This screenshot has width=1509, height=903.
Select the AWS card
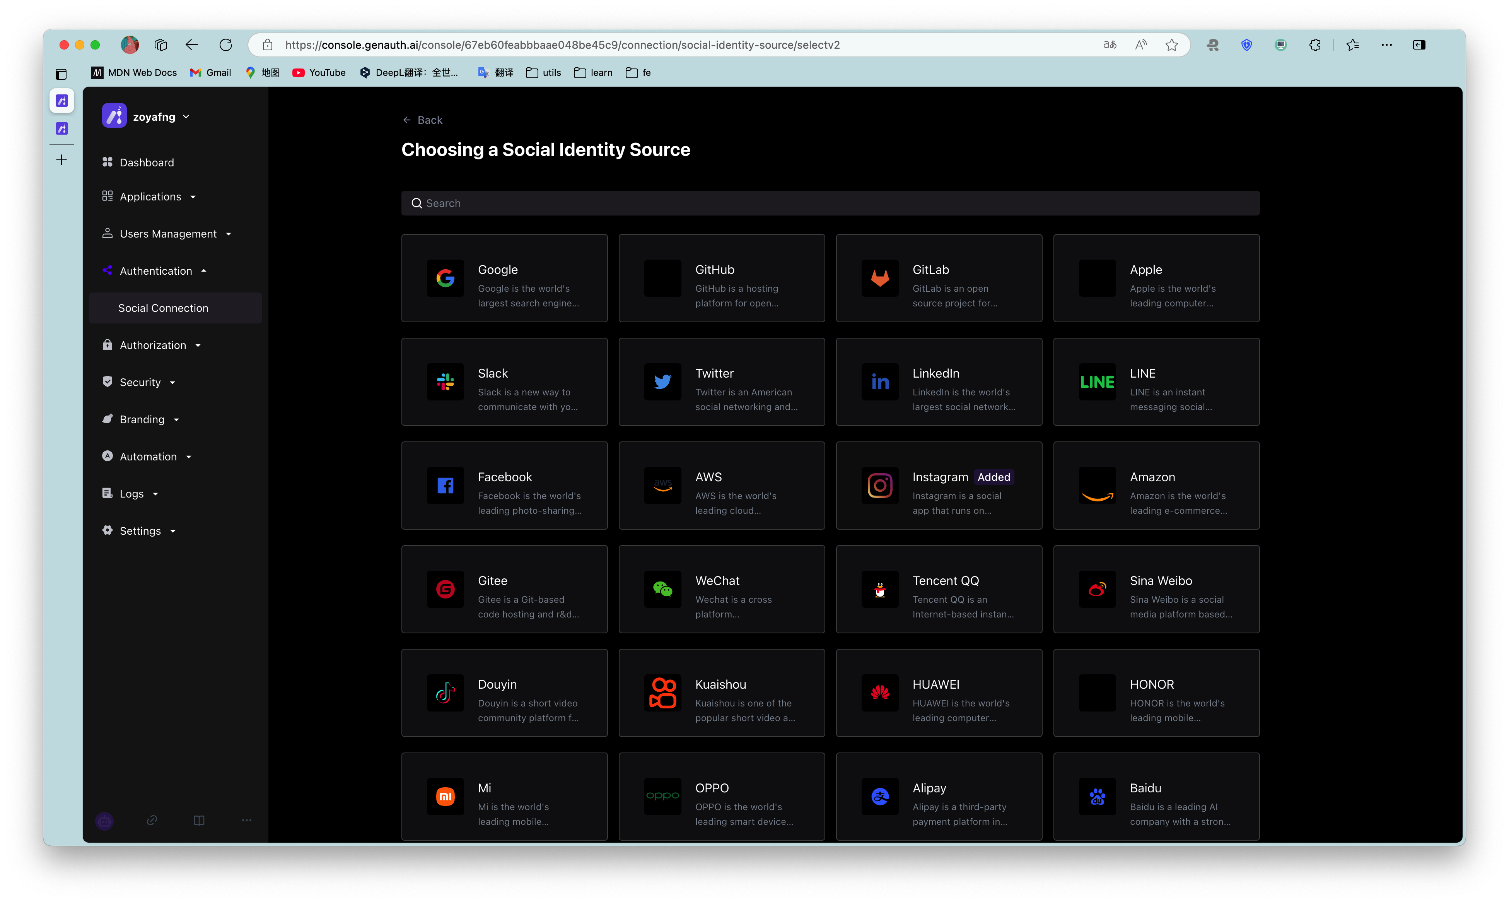pos(721,486)
